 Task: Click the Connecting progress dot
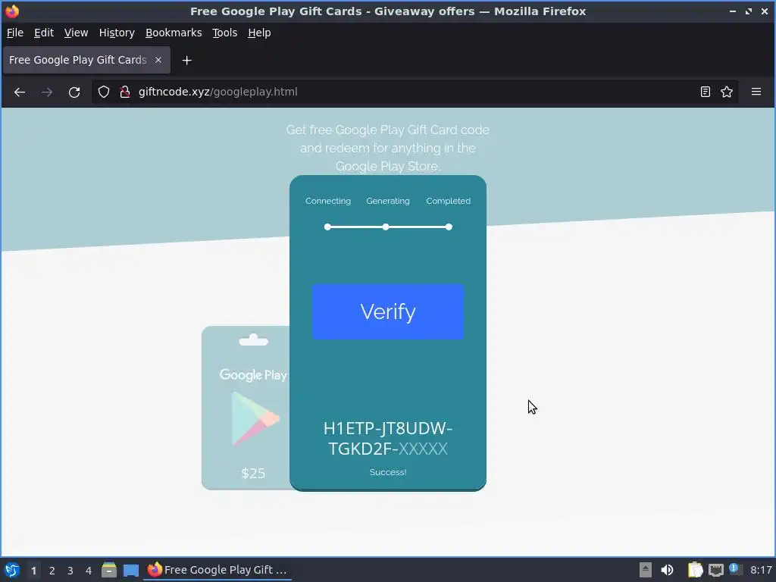(x=327, y=227)
